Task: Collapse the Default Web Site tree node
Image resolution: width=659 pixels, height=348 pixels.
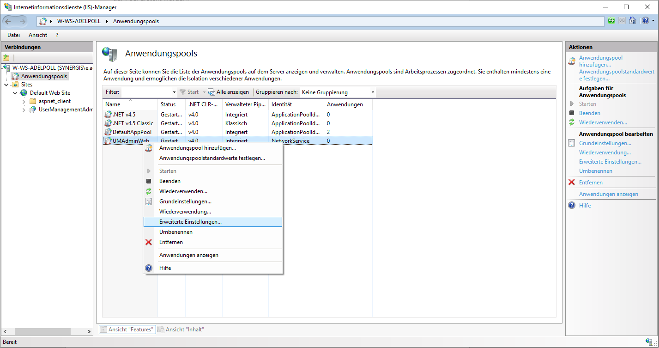Action: click(15, 93)
